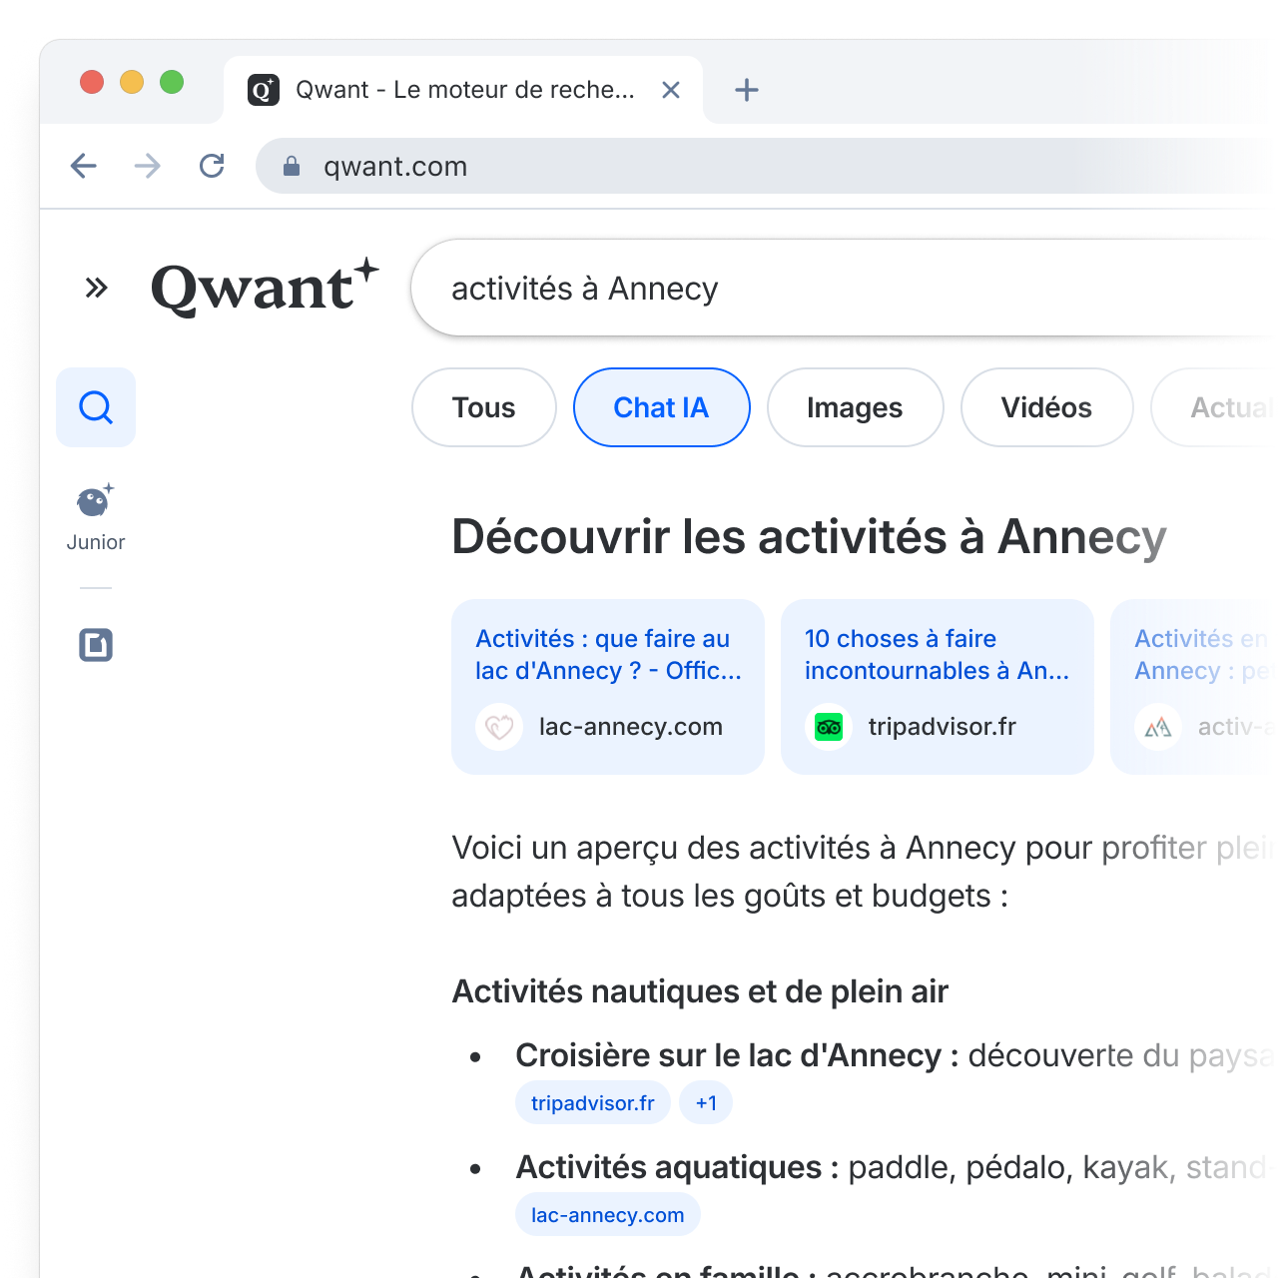Reload the page
1278x1278 pixels.
pyautogui.click(x=212, y=166)
